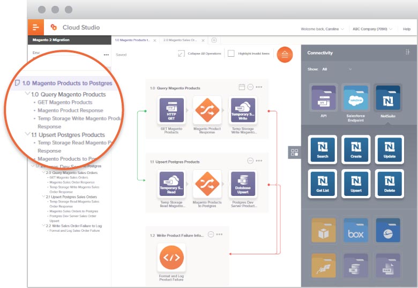Switch to the 1.0 Magento Products tab
This screenshot has height=288, width=418.
(132, 40)
